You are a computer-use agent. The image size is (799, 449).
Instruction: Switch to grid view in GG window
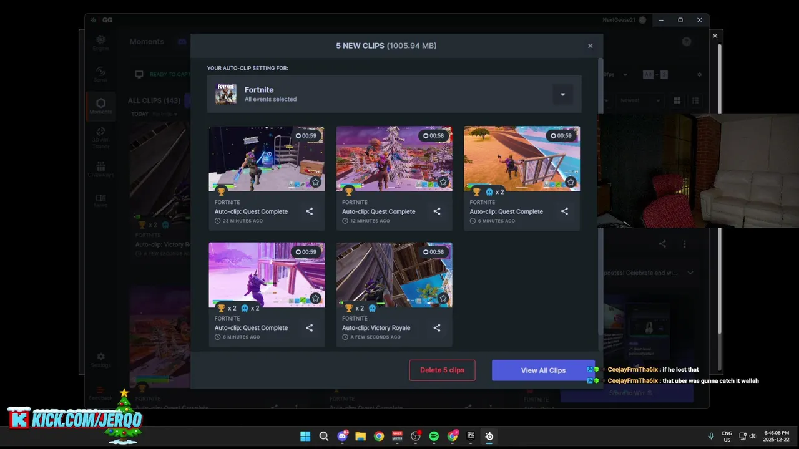tap(677, 100)
